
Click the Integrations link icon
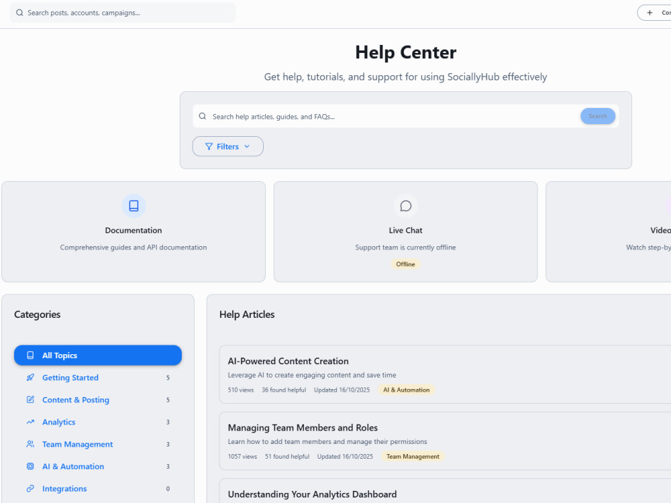tap(30, 488)
